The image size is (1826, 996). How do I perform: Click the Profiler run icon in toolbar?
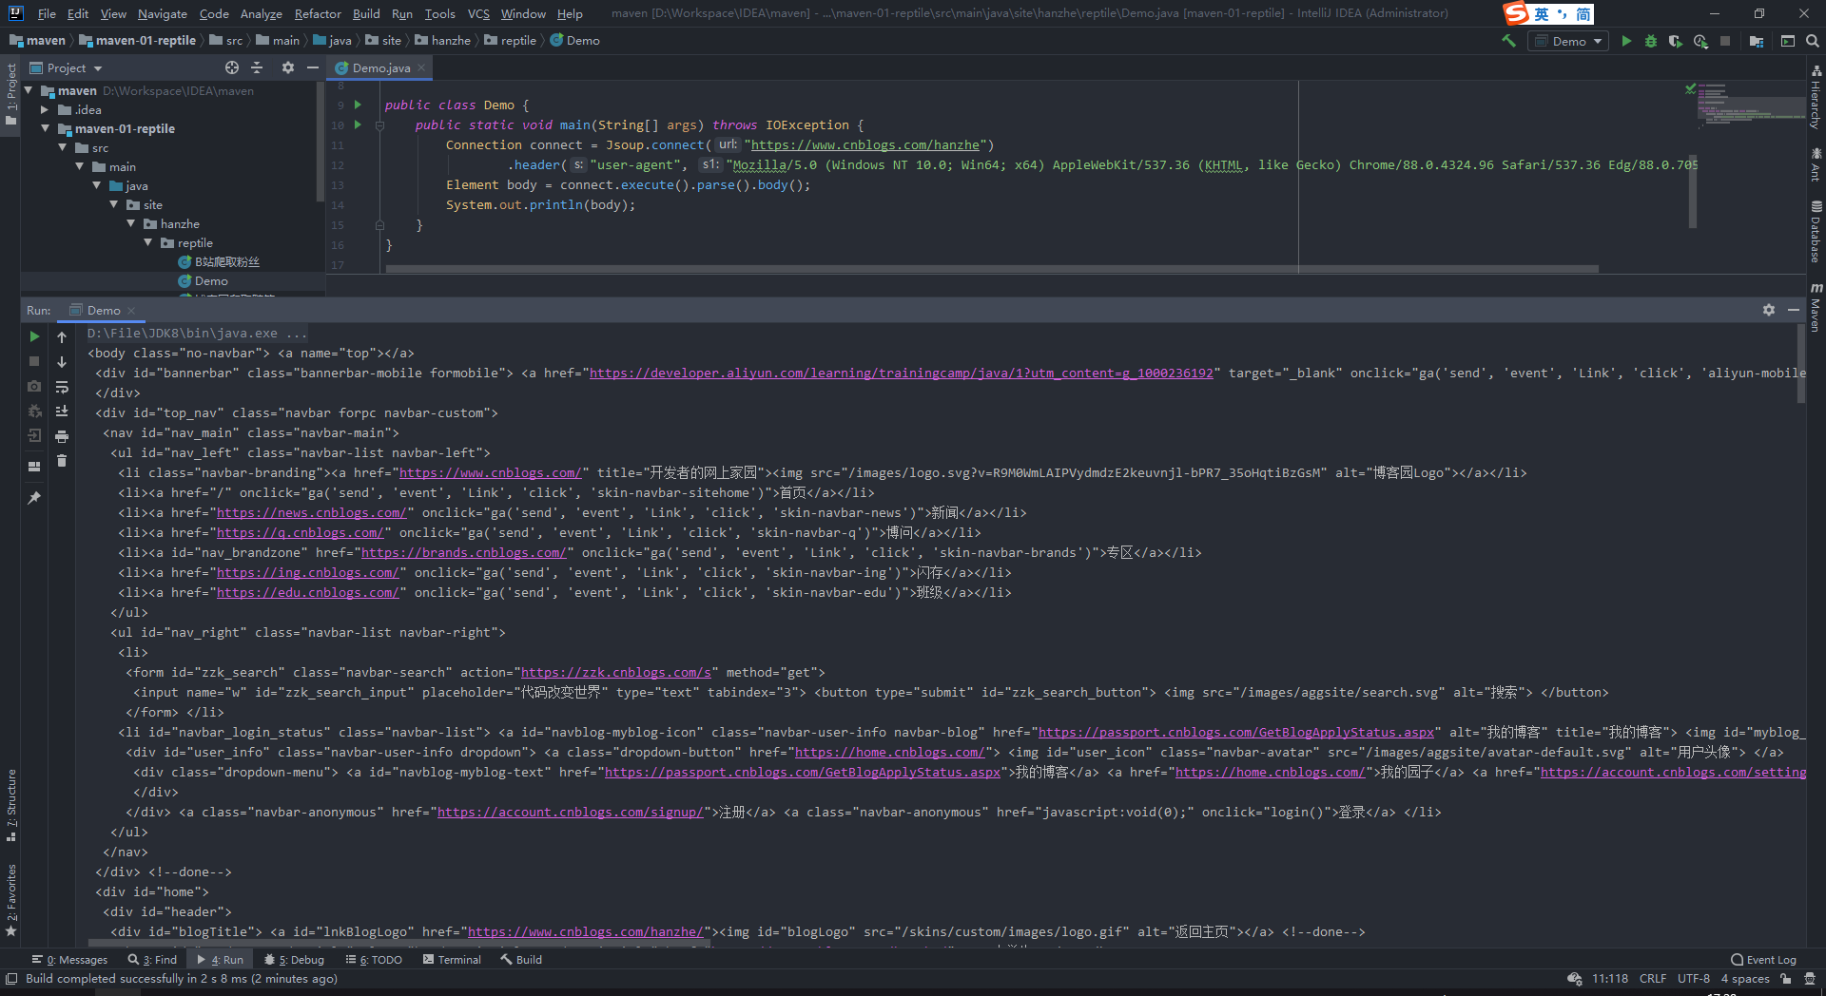tap(1700, 41)
